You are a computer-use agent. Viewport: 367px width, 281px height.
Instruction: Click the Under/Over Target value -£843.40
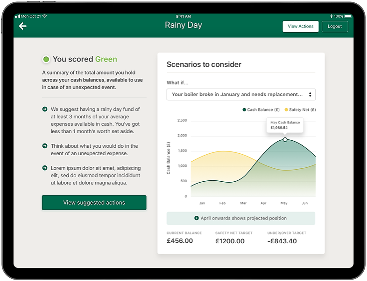(283, 241)
